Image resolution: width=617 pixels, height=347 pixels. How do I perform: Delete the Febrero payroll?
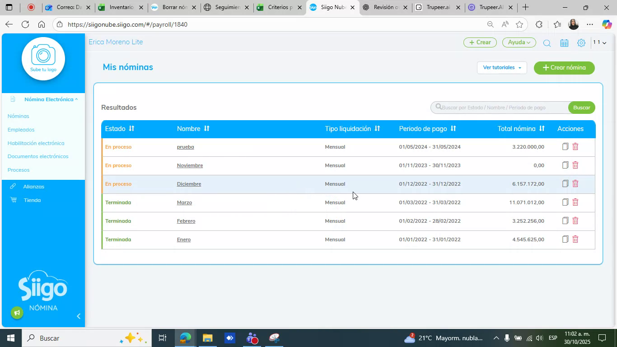575,220
